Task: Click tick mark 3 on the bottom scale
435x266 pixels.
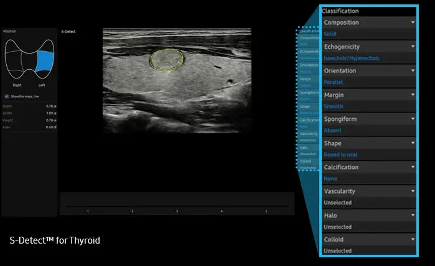Action: point(177,211)
